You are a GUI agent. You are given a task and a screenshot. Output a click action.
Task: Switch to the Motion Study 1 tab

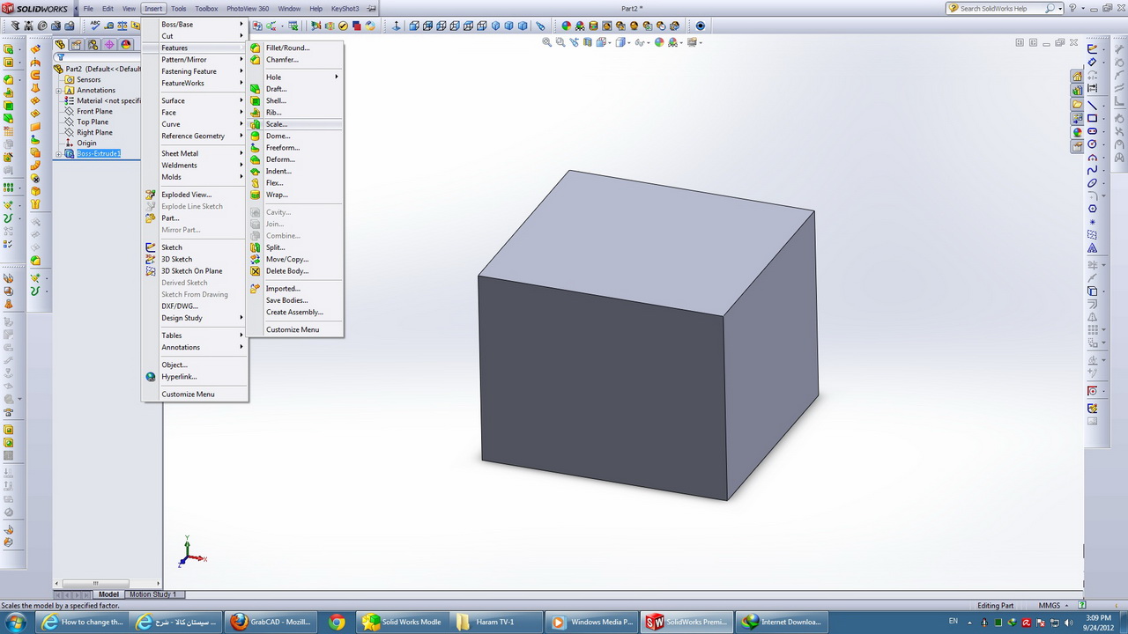[x=153, y=594]
